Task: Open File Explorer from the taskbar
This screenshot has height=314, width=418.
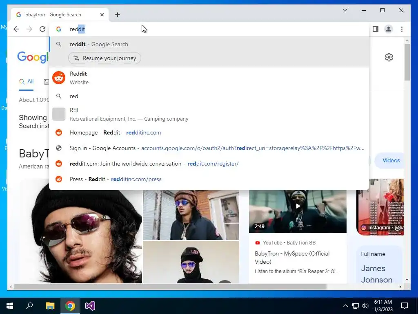Action: 50,306
